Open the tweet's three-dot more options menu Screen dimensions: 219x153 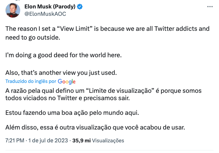[x=210, y=7]
